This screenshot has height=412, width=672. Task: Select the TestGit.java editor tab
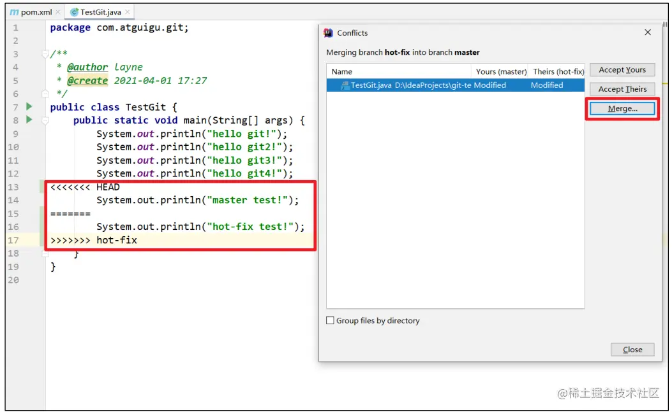point(100,12)
